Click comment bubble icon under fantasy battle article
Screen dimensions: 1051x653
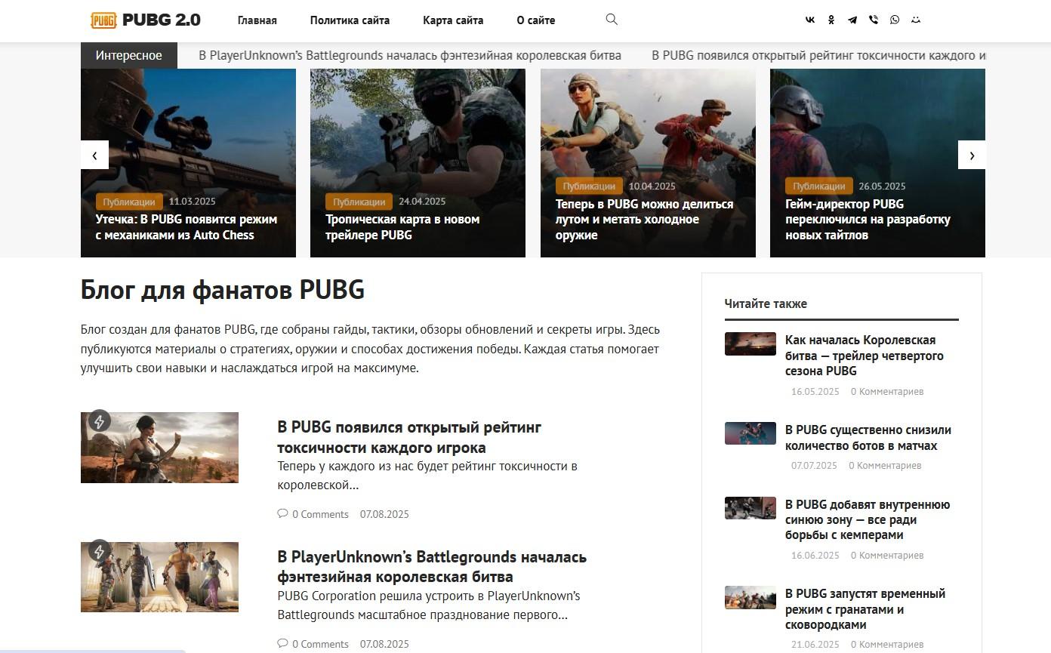(x=282, y=643)
